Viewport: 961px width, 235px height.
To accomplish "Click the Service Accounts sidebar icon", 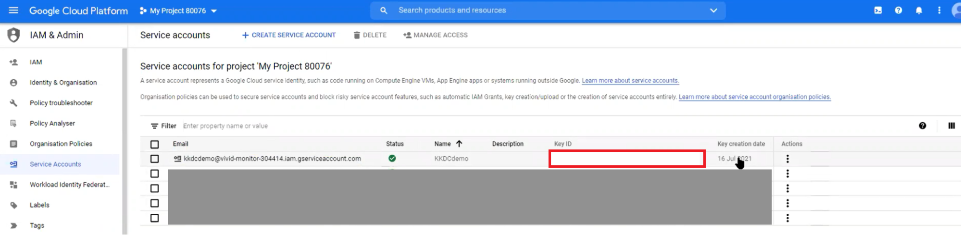I will coord(13,164).
